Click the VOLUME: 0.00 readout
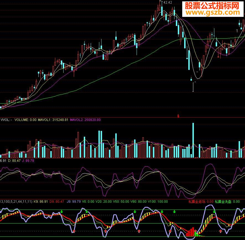The height and width of the screenshot is (240, 245). click(x=25, y=120)
